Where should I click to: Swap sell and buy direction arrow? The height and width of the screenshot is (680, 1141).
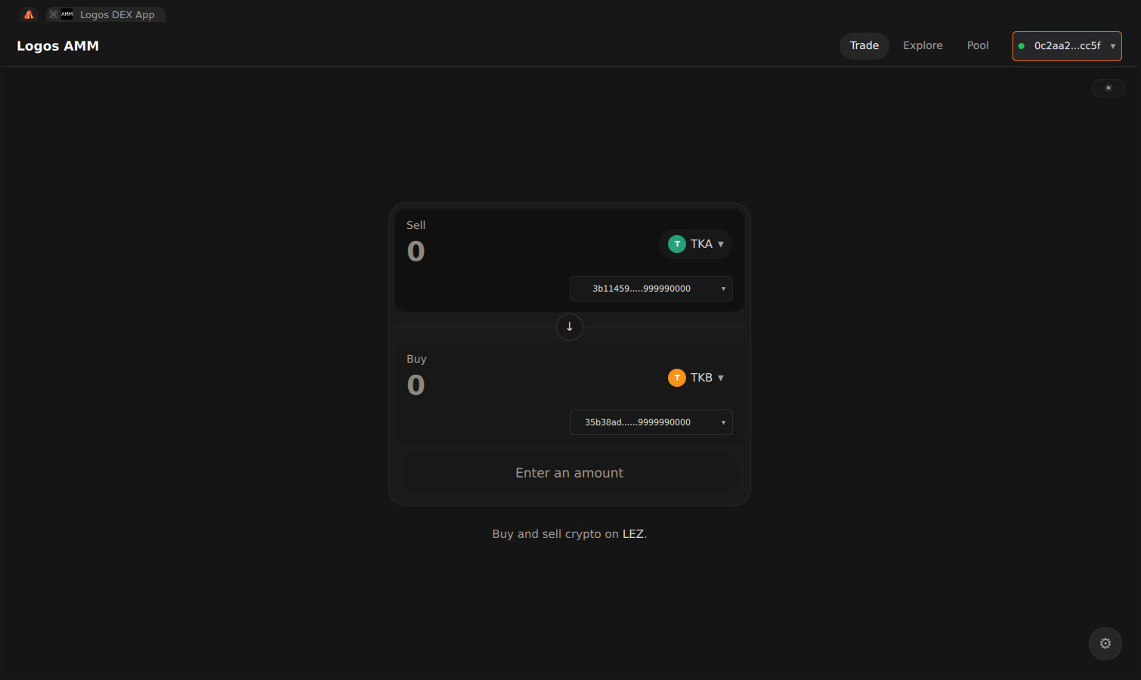(x=570, y=327)
